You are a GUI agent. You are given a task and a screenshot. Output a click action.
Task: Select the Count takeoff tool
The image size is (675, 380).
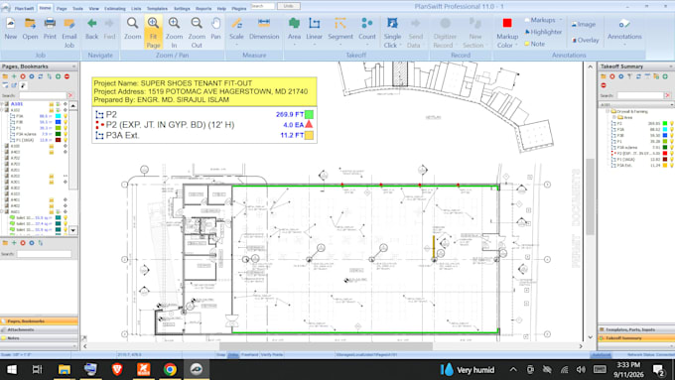366,29
